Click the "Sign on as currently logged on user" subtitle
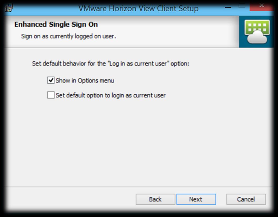The height and width of the screenshot is (217, 278). (68, 36)
